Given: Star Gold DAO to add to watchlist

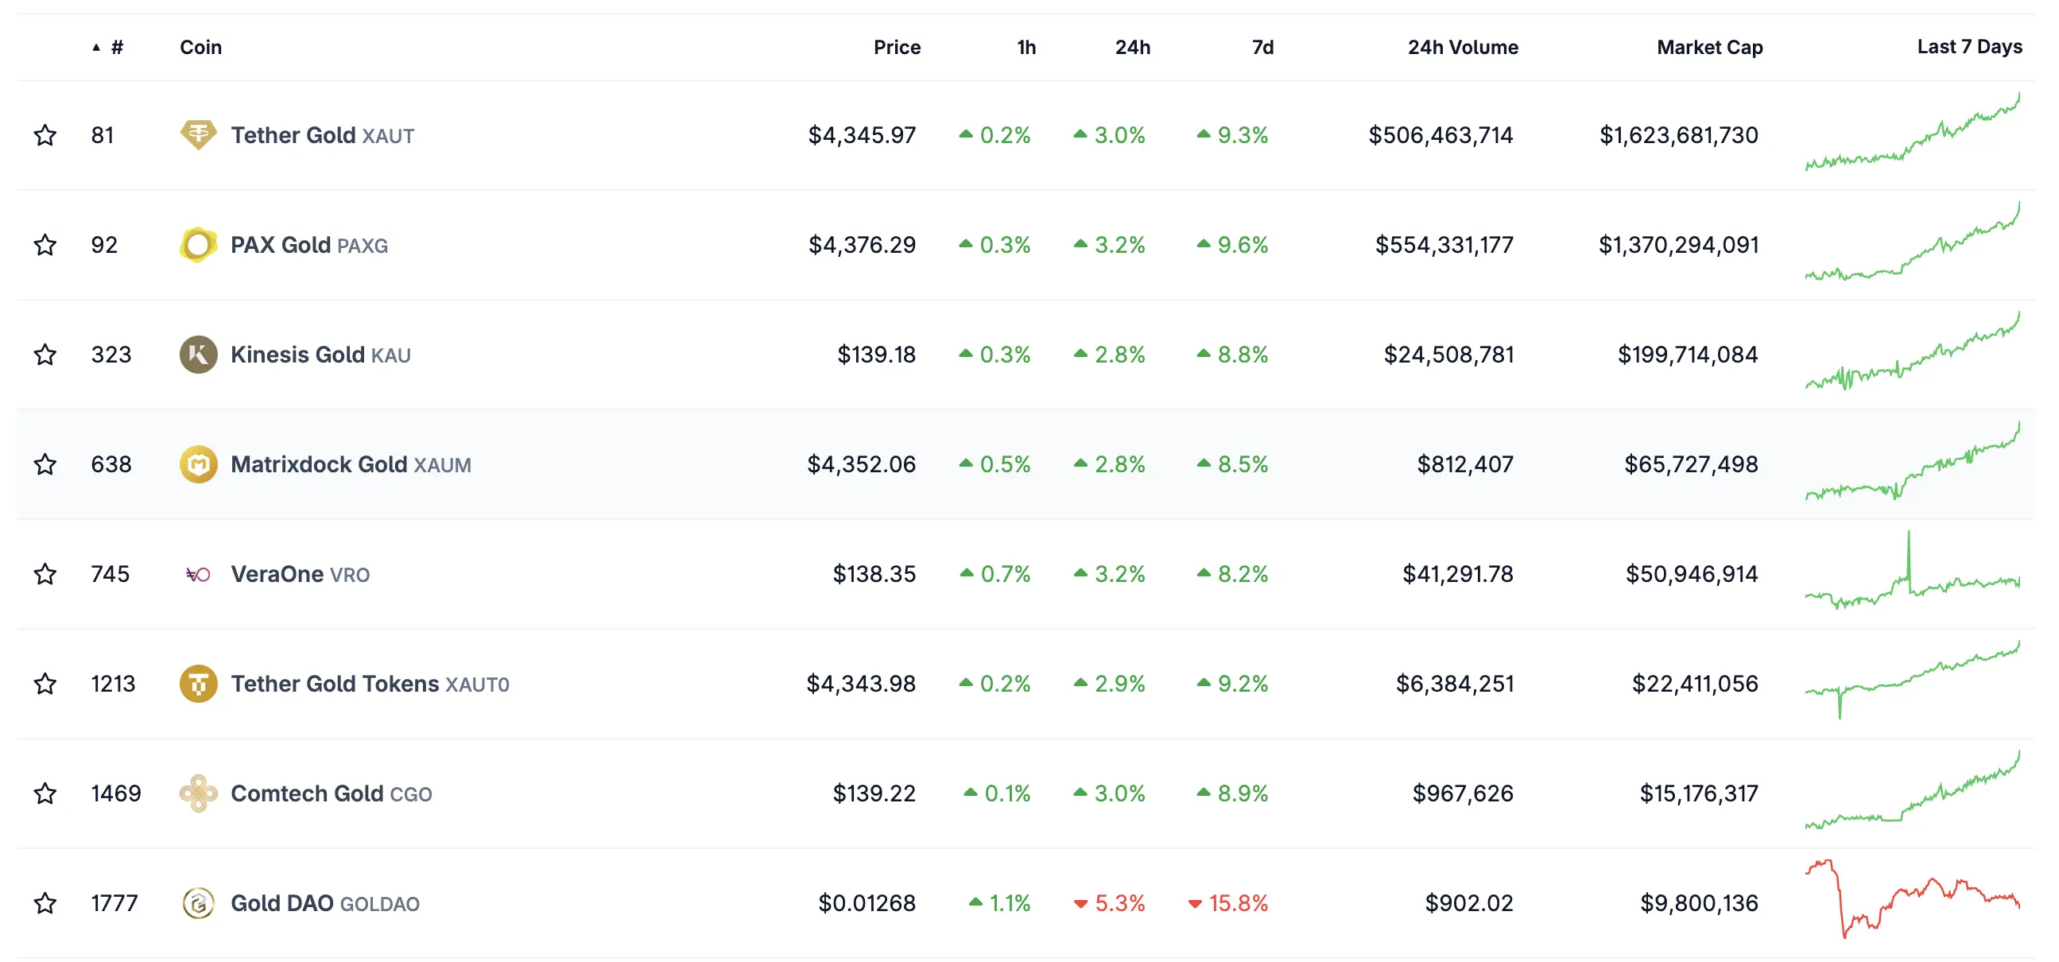Looking at the screenshot, I should tap(45, 903).
